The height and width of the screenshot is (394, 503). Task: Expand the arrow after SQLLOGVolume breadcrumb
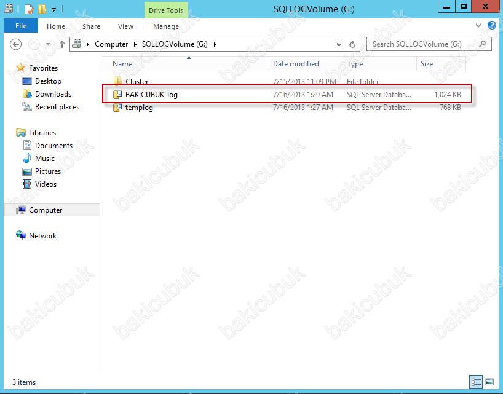215,44
